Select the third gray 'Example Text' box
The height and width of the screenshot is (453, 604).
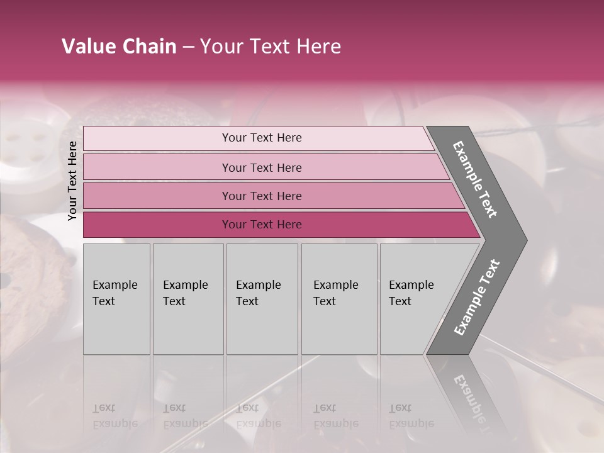click(x=261, y=299)
